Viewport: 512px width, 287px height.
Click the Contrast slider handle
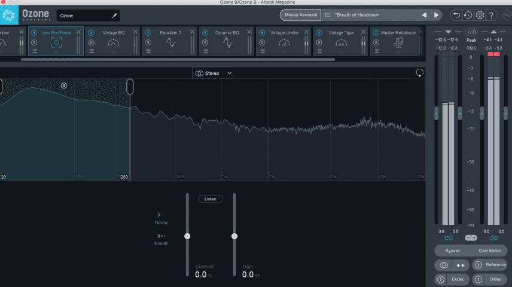tap(187, 236)
